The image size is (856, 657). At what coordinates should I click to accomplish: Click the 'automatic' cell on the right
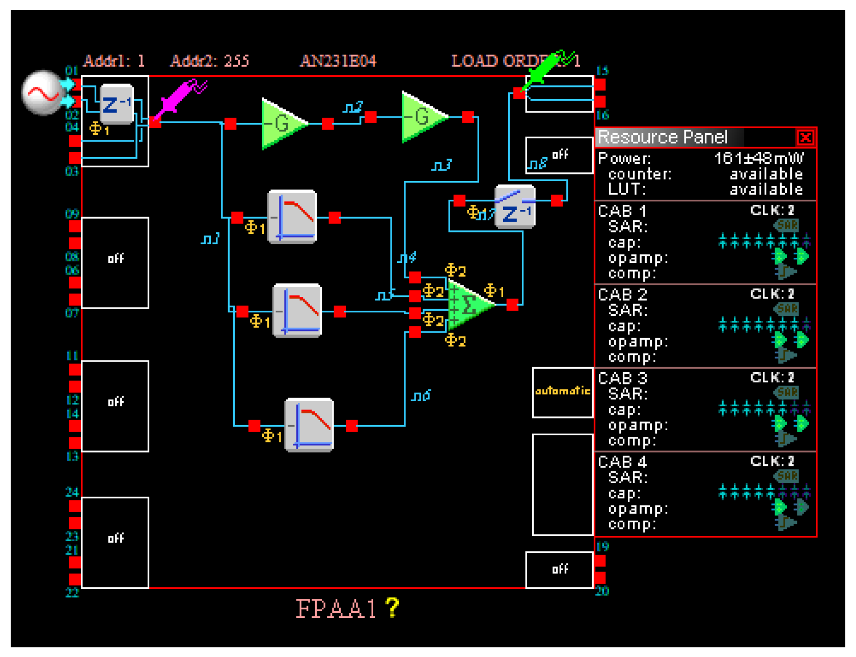coord(562,392)
